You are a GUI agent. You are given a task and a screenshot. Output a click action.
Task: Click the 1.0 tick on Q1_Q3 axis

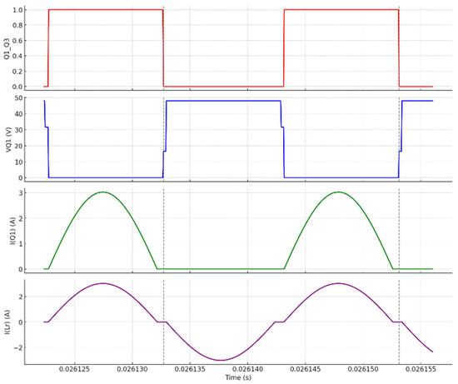tap(17, 10)
